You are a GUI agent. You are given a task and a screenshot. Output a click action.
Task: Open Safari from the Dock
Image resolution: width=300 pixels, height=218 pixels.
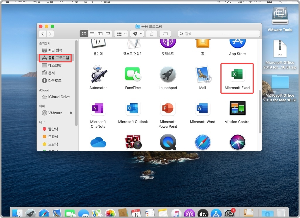coord(44,213)
